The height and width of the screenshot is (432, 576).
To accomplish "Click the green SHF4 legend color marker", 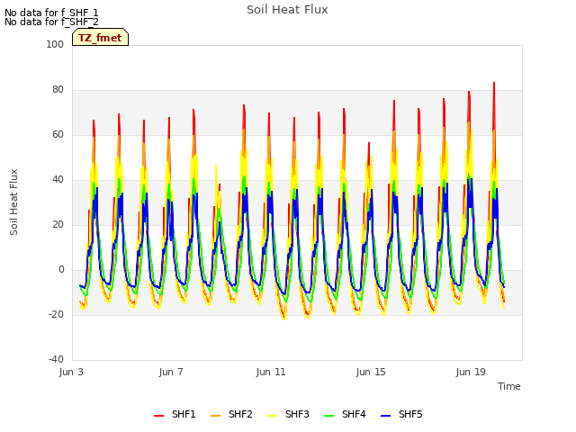I will [x=329, y=416].
